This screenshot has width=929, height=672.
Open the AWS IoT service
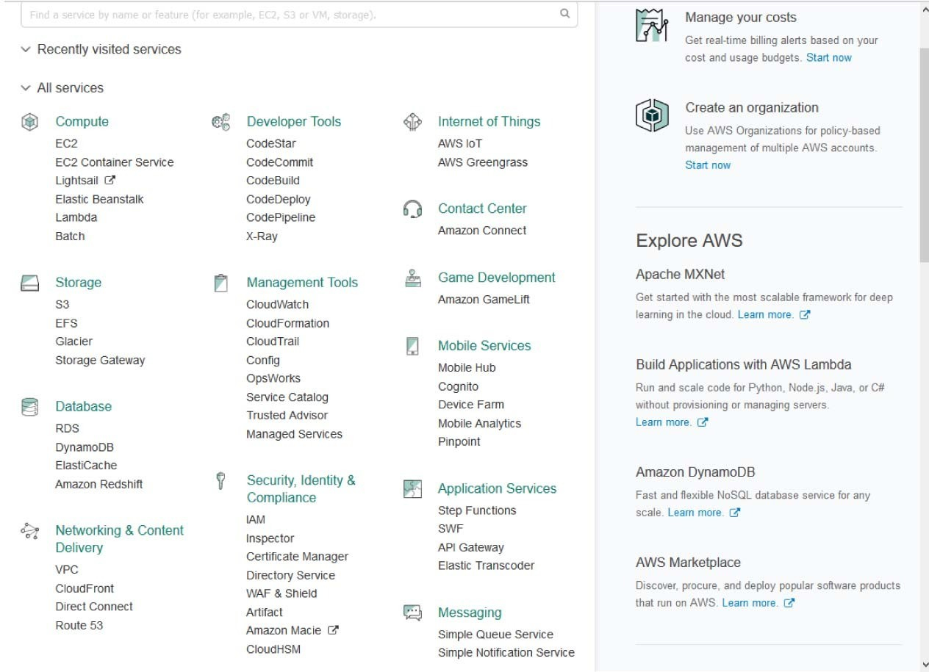click(460, 144)
